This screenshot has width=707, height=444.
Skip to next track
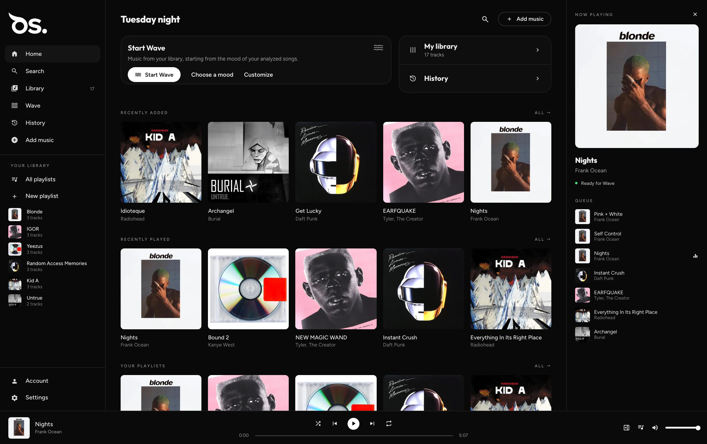[372, 423]
